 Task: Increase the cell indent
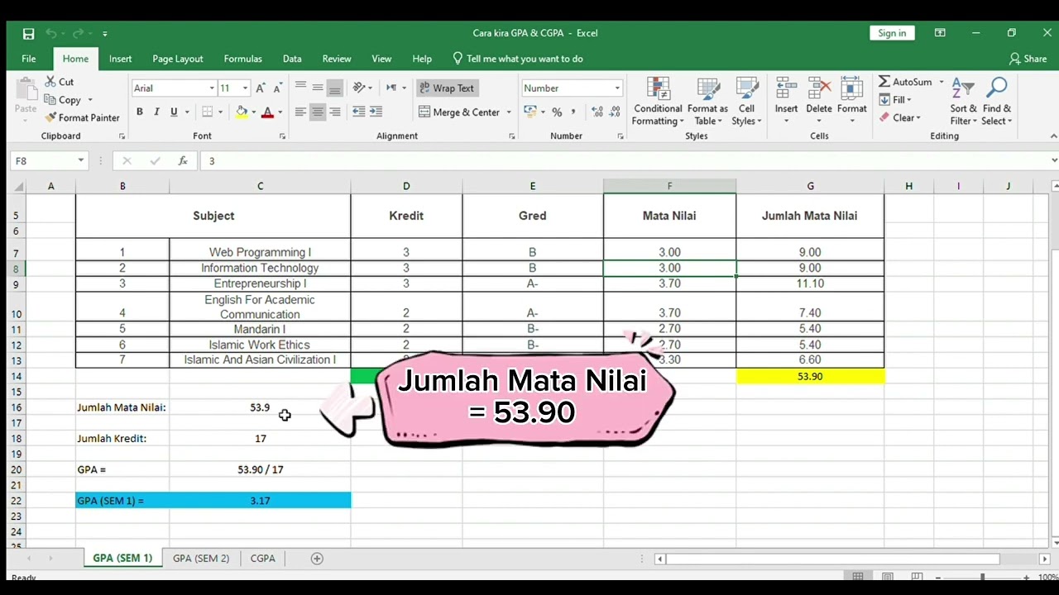pyautogui.click(x=376, y=112)
